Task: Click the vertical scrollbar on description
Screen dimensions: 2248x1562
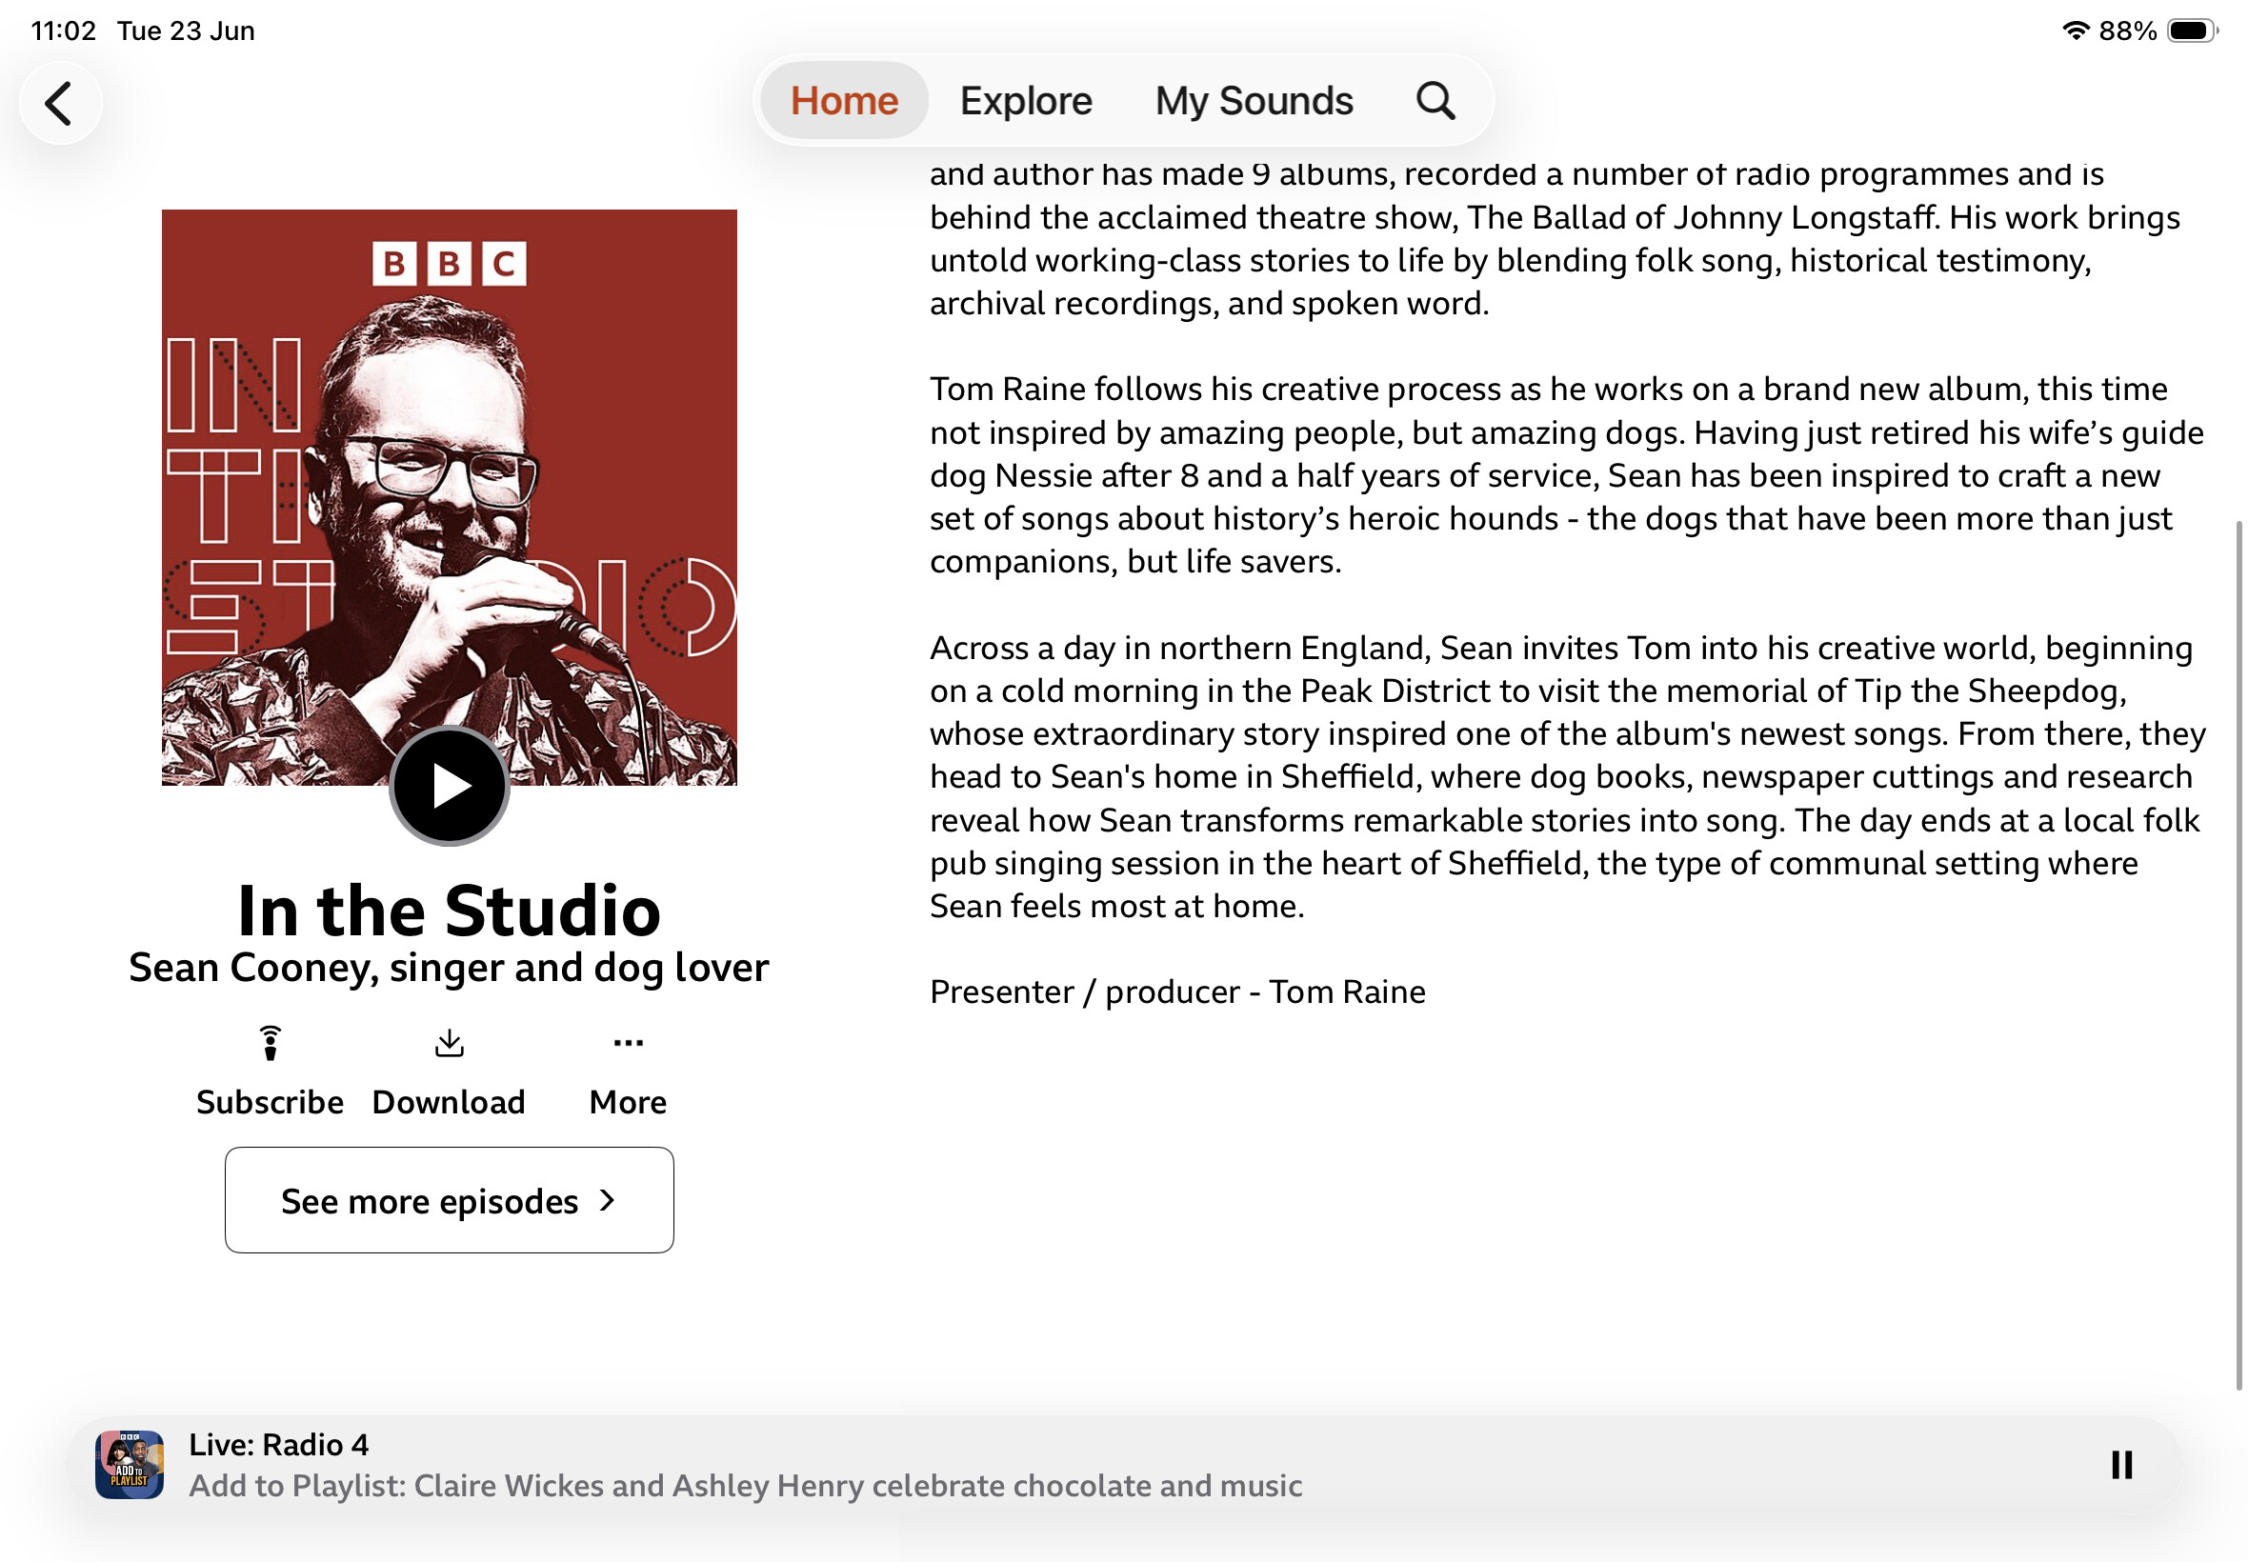Action: pyautogui.click(x=2238, y=954)
